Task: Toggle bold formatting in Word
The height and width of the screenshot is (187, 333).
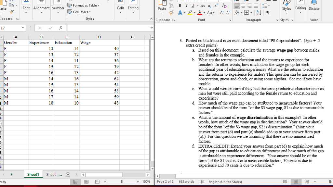Action: pyautogui.click(x=180, y=6)
